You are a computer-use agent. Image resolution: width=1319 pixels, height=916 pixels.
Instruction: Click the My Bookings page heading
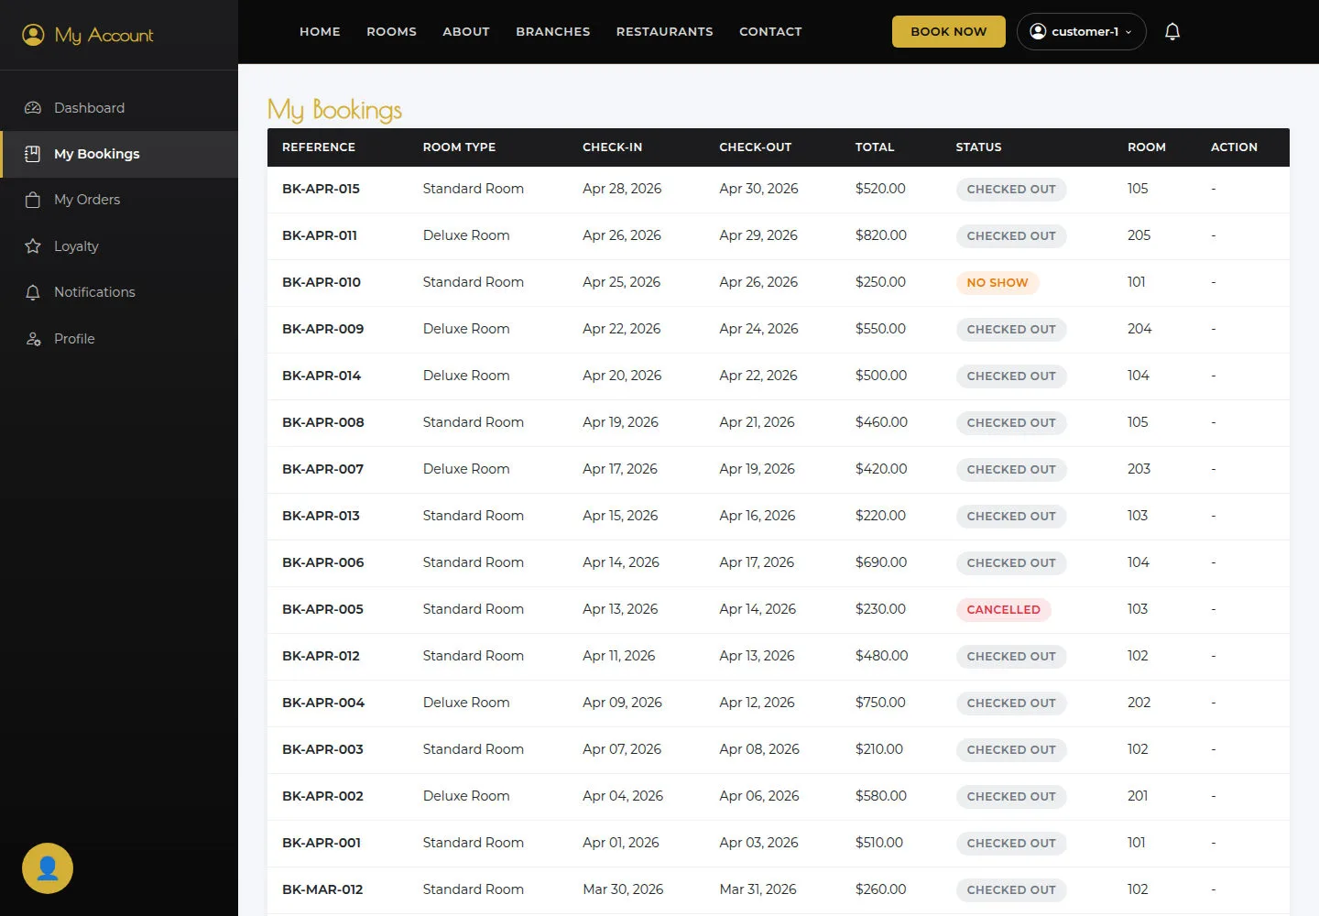pyautogui.click(x=334, y=110)
